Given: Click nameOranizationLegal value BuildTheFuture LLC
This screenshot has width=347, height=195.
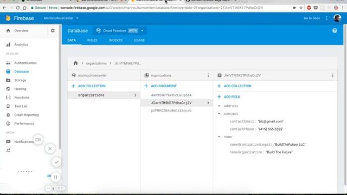Looking at the screenshot, I should pyautogui.click(x=290, y=145).
